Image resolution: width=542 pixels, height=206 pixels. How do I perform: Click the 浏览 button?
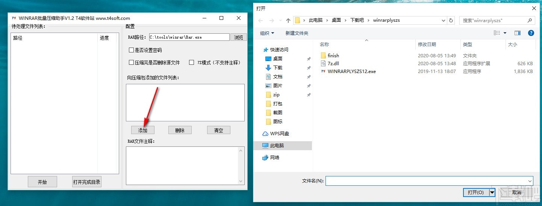tap(239, 37)
